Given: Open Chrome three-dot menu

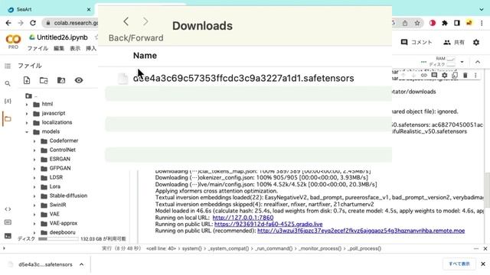Looking at the screenshot, I should click(x=482, y=23).
